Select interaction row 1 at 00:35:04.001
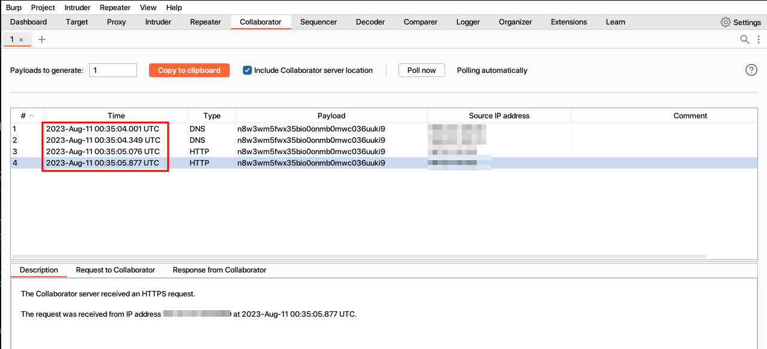 384,128
